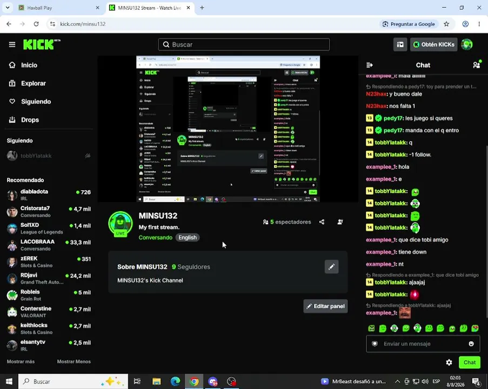Reload the page in Chrome
The image size is (488, 389).
pyautogui.click(x=36, y=24)
